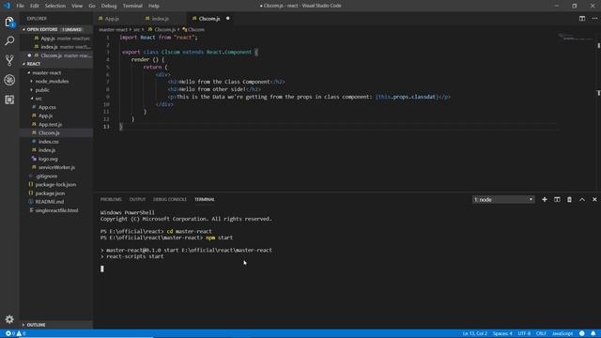The width and height of the screenshot is (601, 338).
Task: Change language mode via 'JavaScript' status
Action: pos(562,333)
